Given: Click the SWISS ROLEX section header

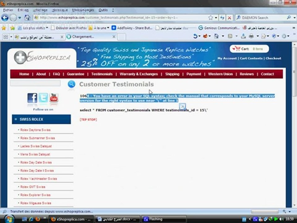Looking at the screenshot, I should pyautogui.click(x=41, y=119).
